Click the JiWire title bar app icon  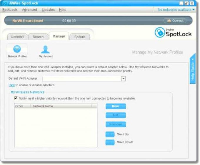pos(5,3)
